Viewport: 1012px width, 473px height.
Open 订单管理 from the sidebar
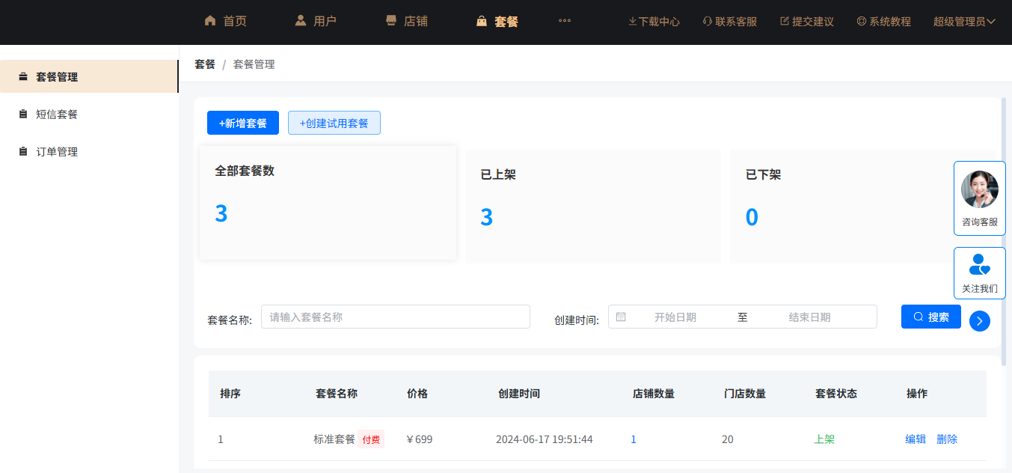[x=55, y=151]
